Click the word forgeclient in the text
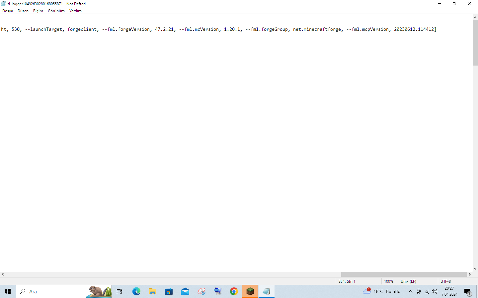This screenshot has height=298, width=478. pyautogui.click(x=82, y=29)
